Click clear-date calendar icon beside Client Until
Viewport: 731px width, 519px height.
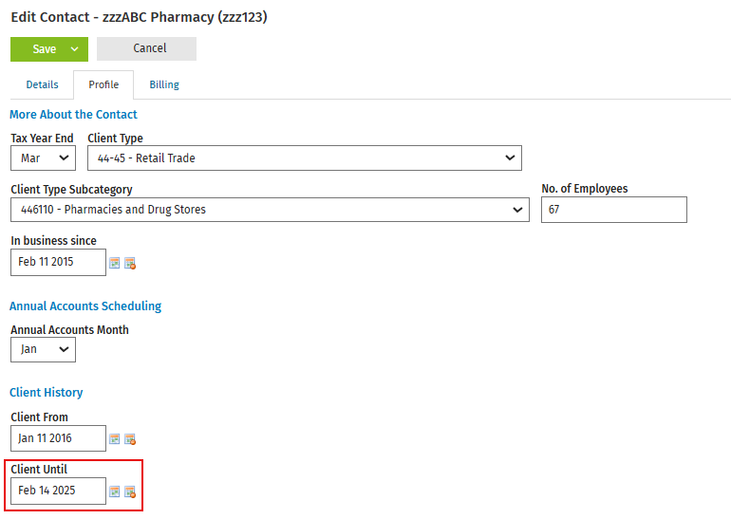[x=130, y=492]
